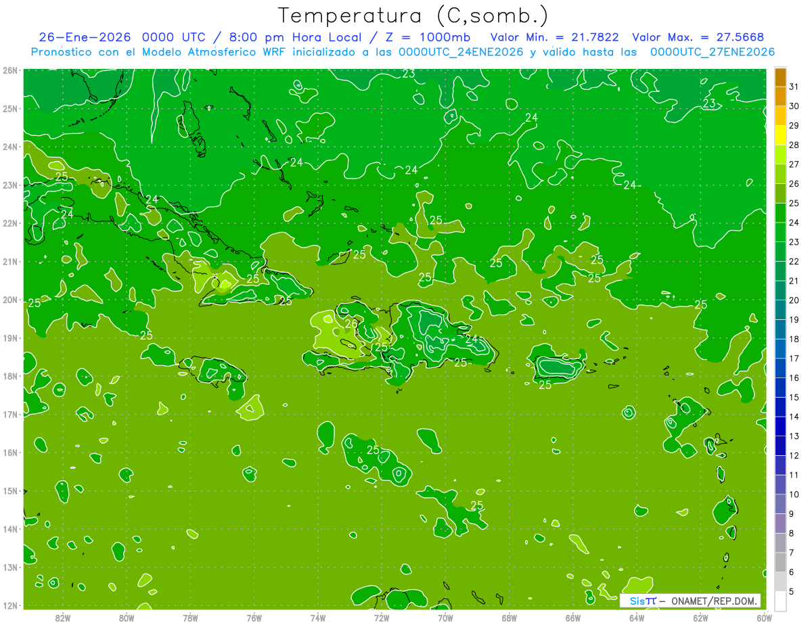The height and width of the screenshot is (627, 812).
Task: Click the '0000UTC_27ENE2026' valid-until time text
Action: (x=713, y=52)
